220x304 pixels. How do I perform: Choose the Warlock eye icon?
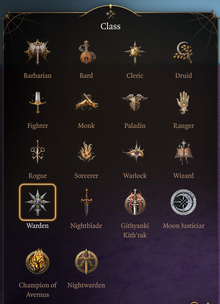click(x=135, y=152)
